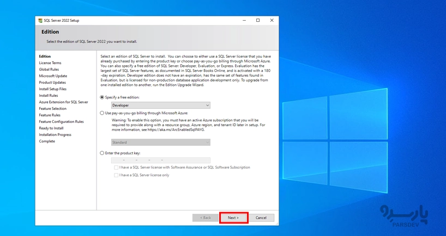The width and height of the screenshot is (446, 236).
Task: Go to License Terms step in sidebar
Action: 50,63
